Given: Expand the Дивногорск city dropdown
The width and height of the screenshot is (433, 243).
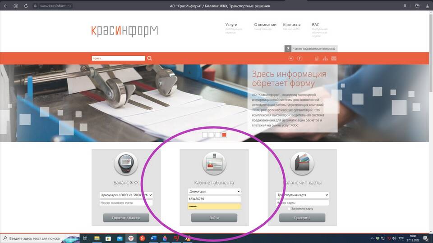Looking at the screenshot, I should pos(214,191).
